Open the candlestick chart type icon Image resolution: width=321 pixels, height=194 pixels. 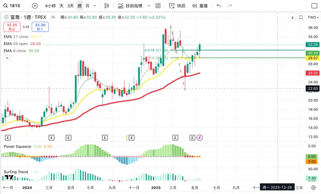(x=107, y=6)
